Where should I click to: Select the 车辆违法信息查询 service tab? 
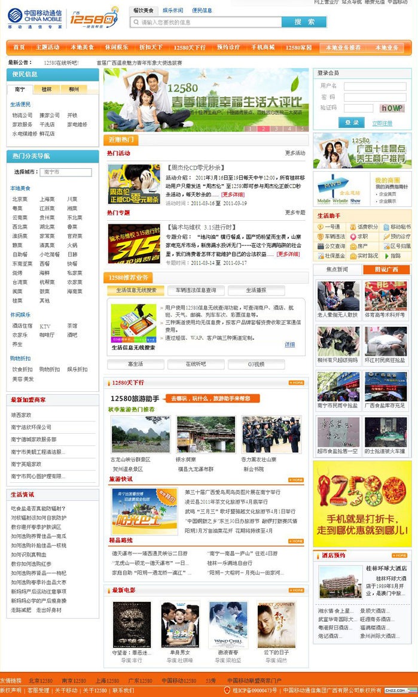pos(192,290)
